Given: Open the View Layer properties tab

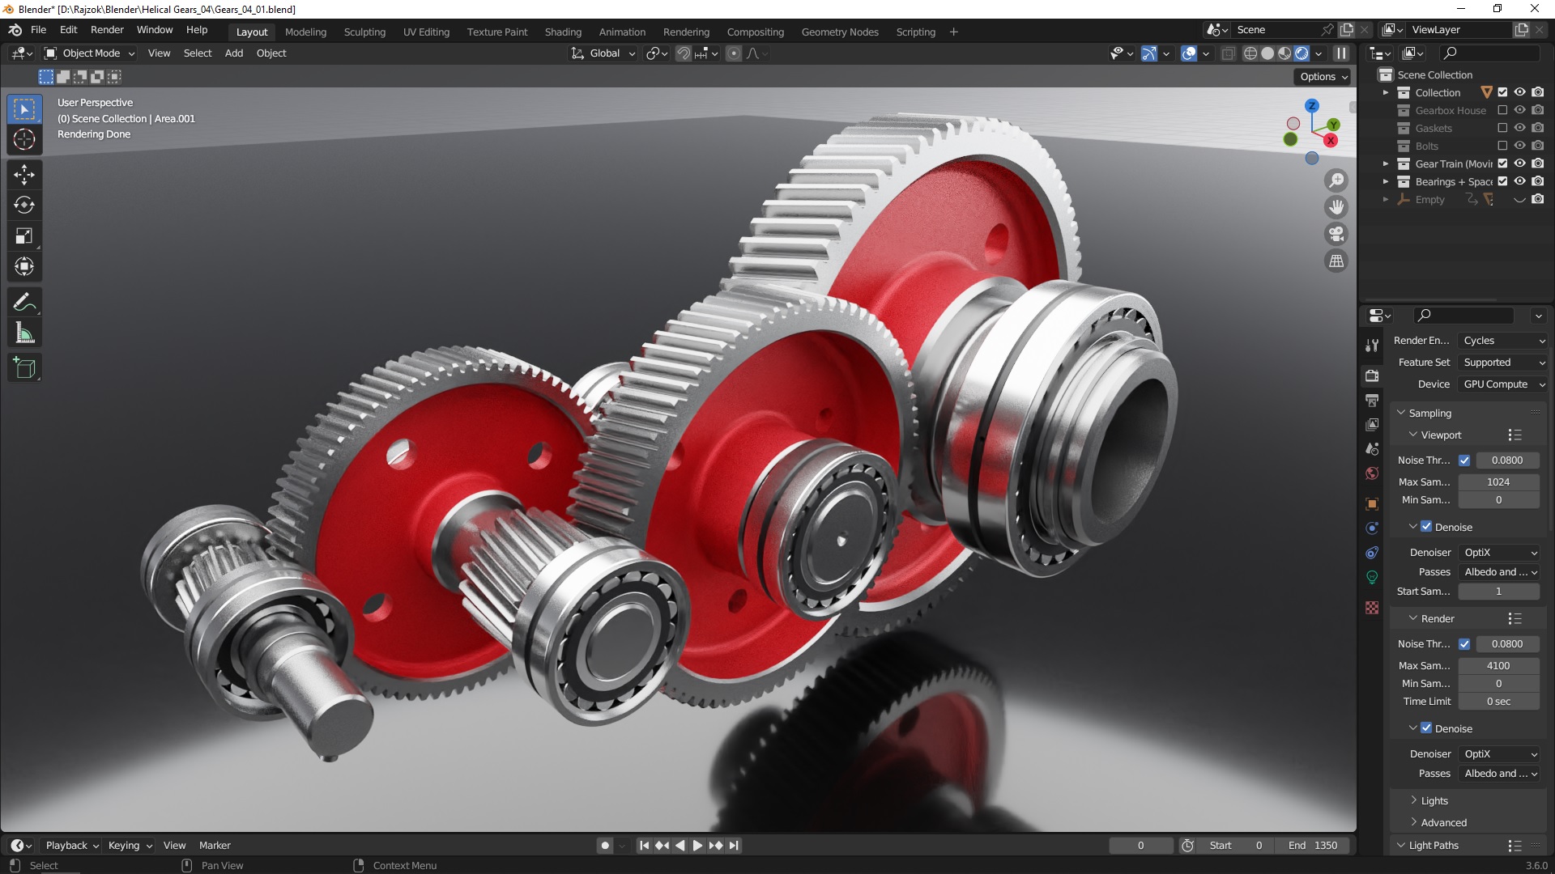Looking at the screenshot, I should [1372, 424].
